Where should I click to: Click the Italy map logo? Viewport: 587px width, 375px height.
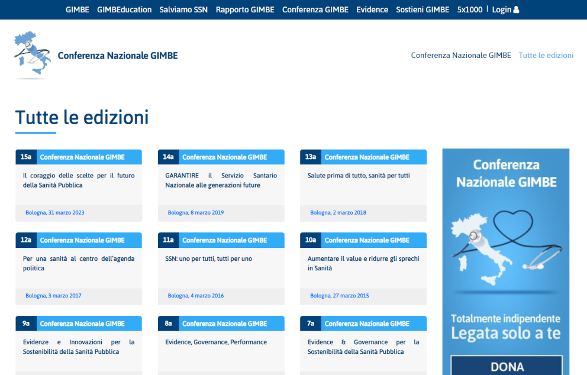pyautogui.click(x=33, y=55)
